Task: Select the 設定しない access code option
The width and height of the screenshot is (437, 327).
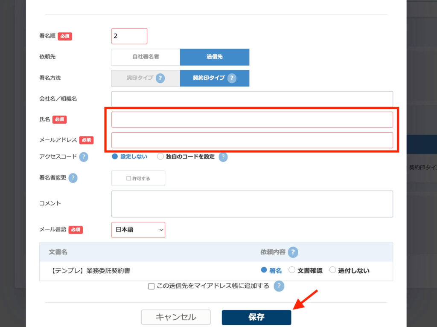Action: tap(115, 156)
